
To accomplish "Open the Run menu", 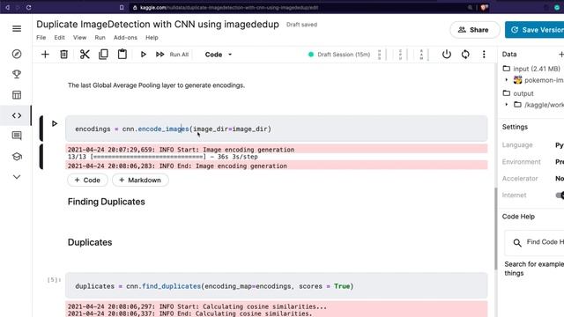I will 100,37.
